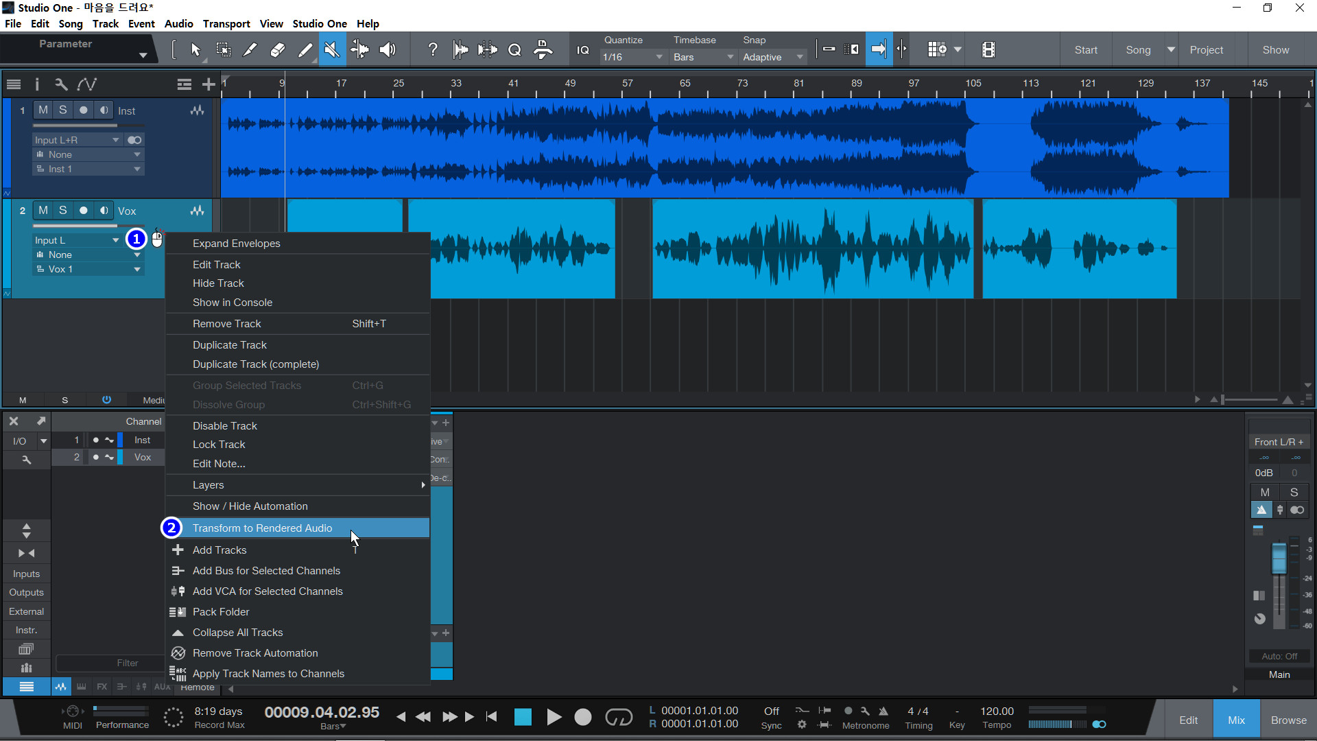Solo the Vox track
This screenshot has height=741, width=1317.
click(x=63, y=211)
